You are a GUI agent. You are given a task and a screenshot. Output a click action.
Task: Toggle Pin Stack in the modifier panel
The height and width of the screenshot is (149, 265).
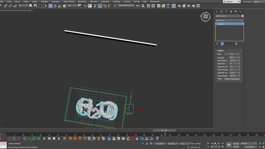pyautogui.click(x=217, y=44)
